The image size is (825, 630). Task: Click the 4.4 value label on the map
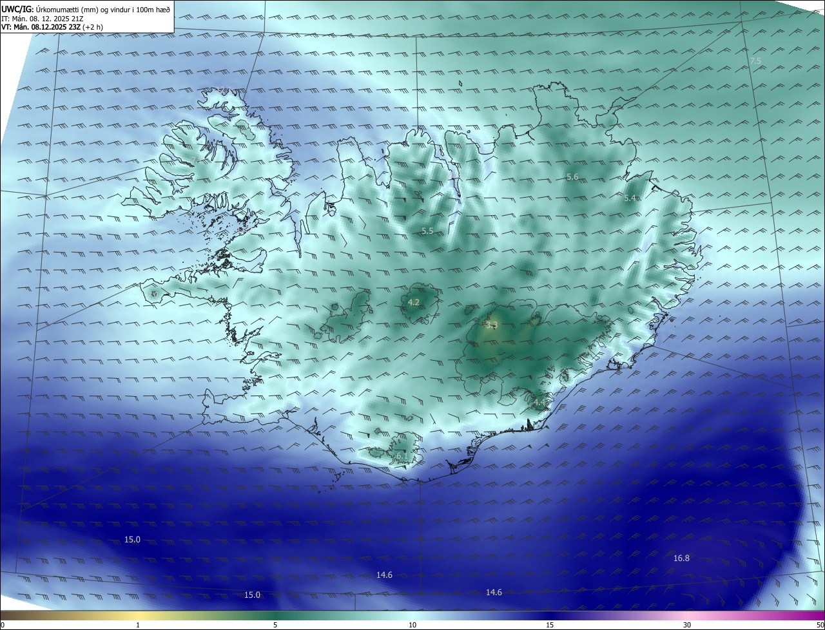pyautogui.click(x=539, y=403)
